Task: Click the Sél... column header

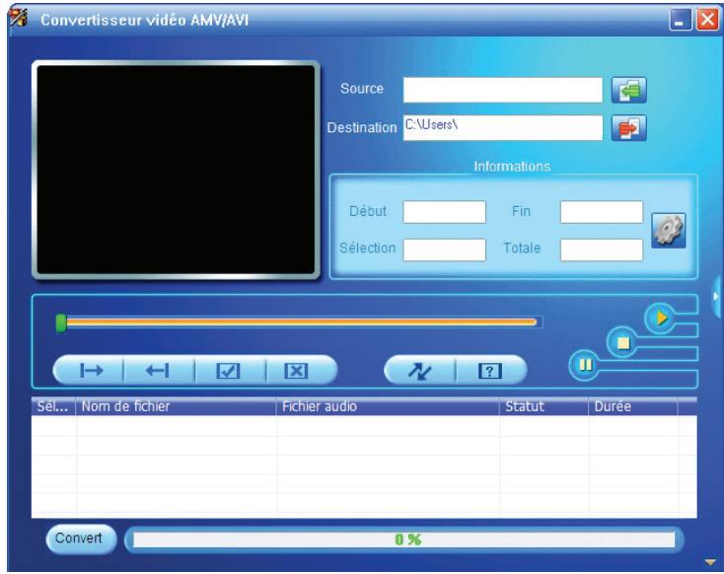Action: 53,406
